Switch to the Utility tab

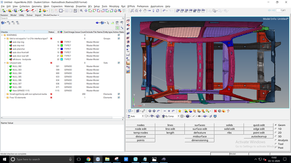22,15
